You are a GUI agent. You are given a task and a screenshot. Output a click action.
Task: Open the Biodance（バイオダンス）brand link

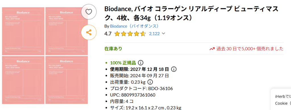coord(134,26)
